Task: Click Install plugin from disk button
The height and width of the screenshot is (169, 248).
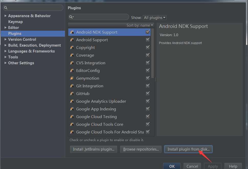Action: click(x=188, y=149)
